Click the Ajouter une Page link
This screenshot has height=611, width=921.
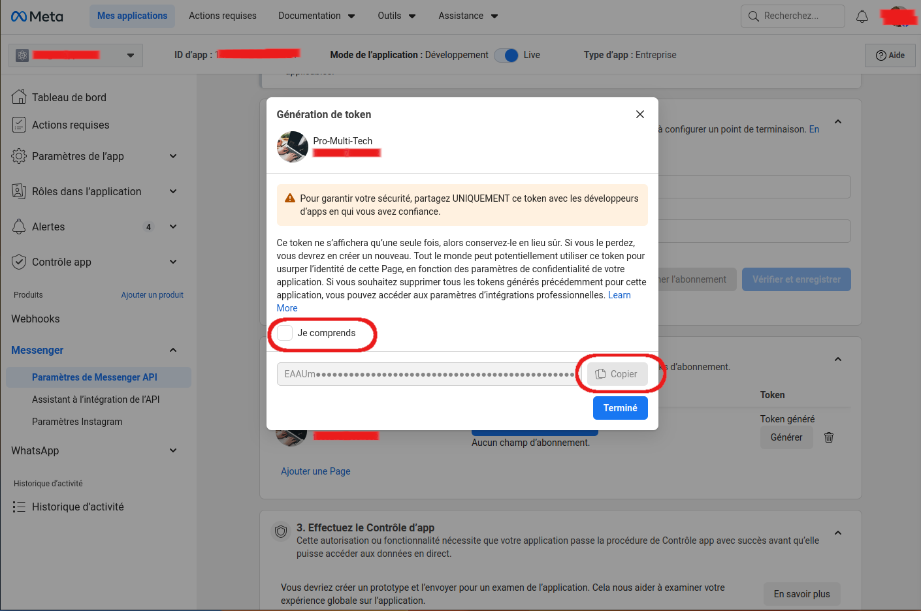point(315,471)
